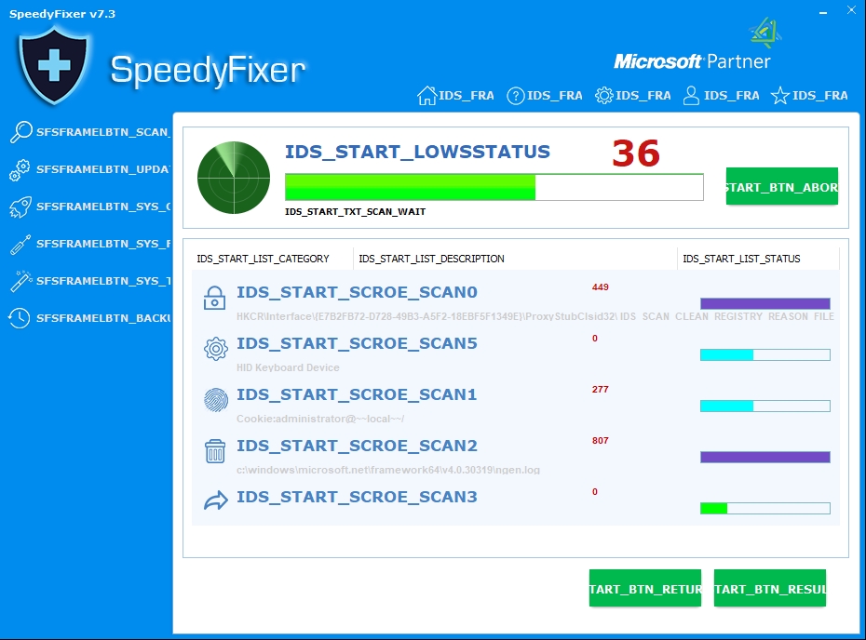This screenshot has width=866, height=640.
Task: Click the Cookie:administrator@~~local~~/ text
Action: pos(320,419)
